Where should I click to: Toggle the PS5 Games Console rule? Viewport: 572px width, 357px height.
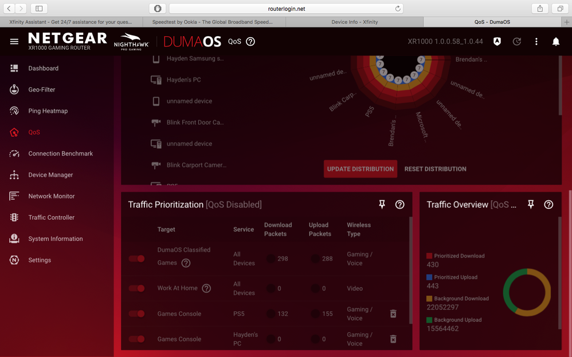(x=137, y=314)
